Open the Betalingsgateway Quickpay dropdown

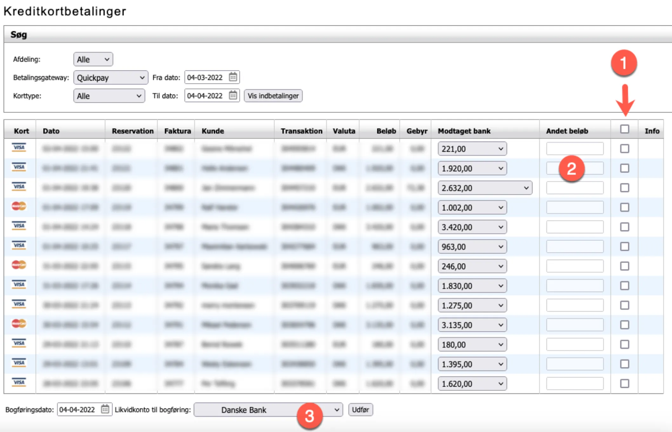point(111,78)
